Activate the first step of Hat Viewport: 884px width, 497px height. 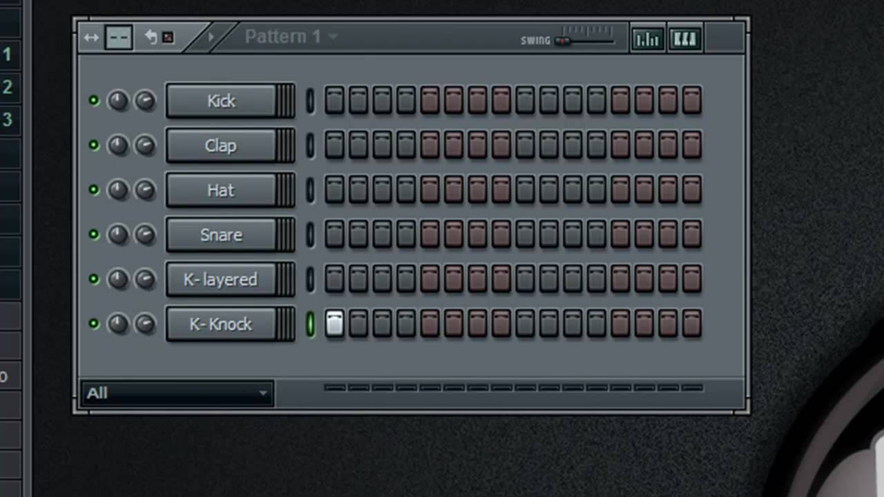[x=334, y=190]
